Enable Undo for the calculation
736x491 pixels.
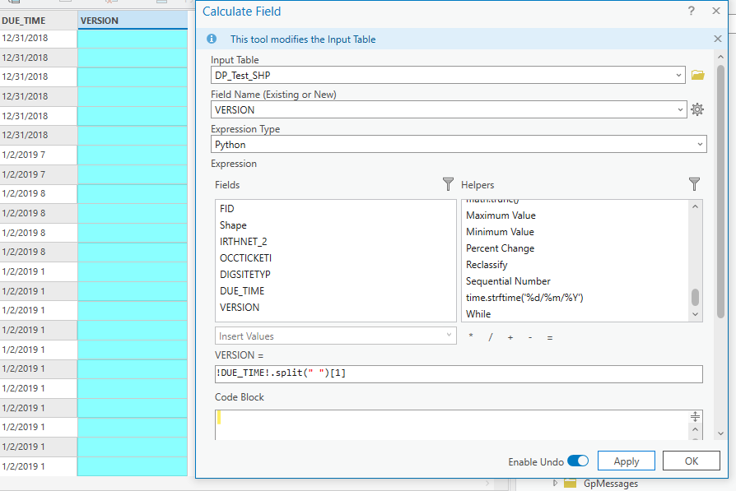click(577, 461)
